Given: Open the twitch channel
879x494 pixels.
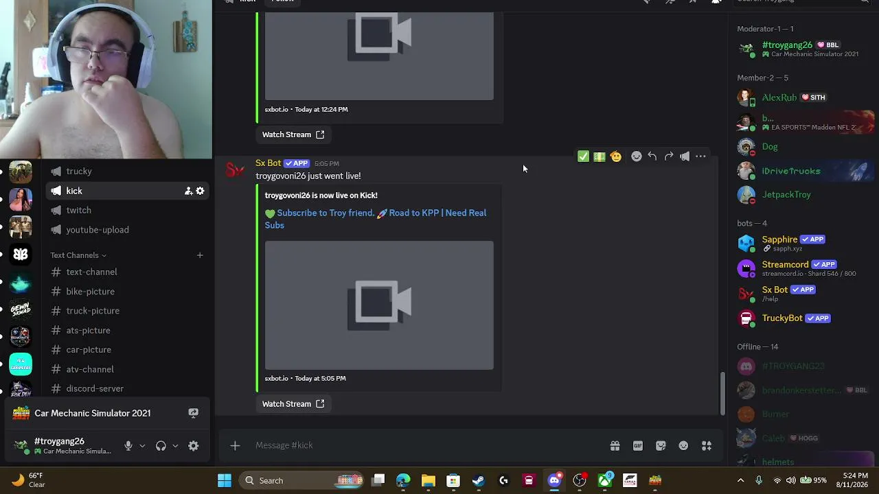Looking at the screenshot, I should coord(127,211).
